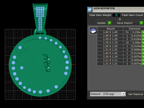Click green arrow on the 1.31 X 1.31 row
The height and width of the screenshot is (108, 144).
pos(143,50)
